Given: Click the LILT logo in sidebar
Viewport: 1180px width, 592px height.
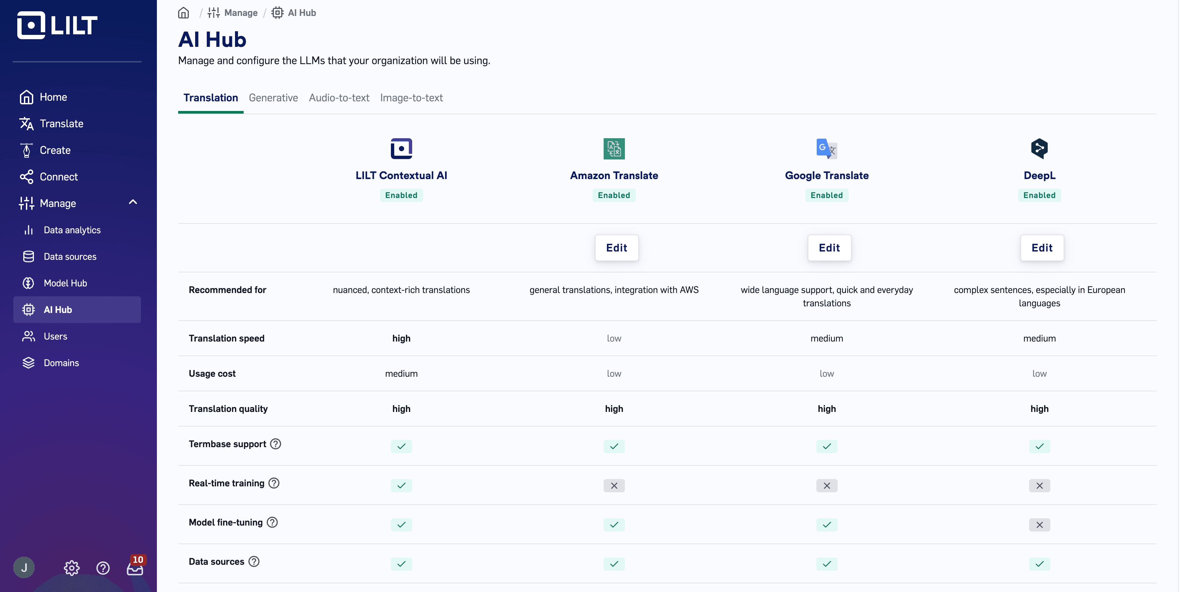Looking at the screenshot, I should [x=57, y=25].
